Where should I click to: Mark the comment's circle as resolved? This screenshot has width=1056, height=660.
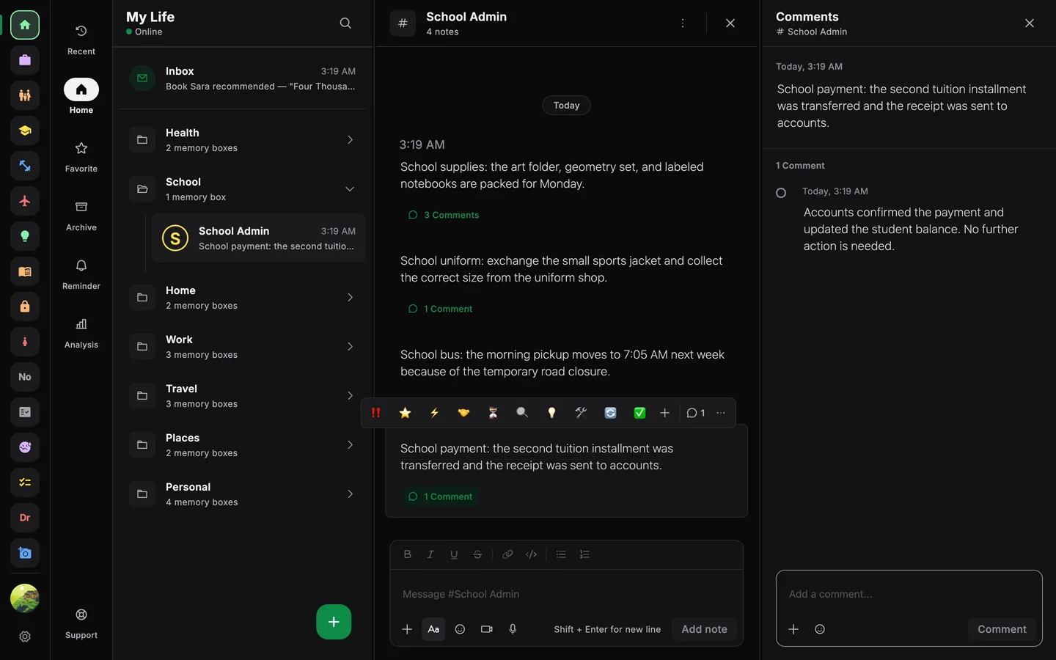pos(781,193)
